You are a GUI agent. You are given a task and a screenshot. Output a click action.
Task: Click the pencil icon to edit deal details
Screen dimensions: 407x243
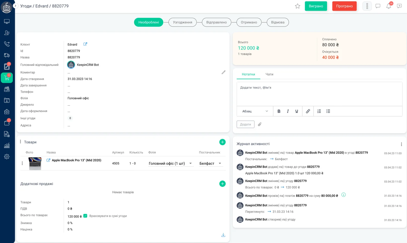pos(223,72)
